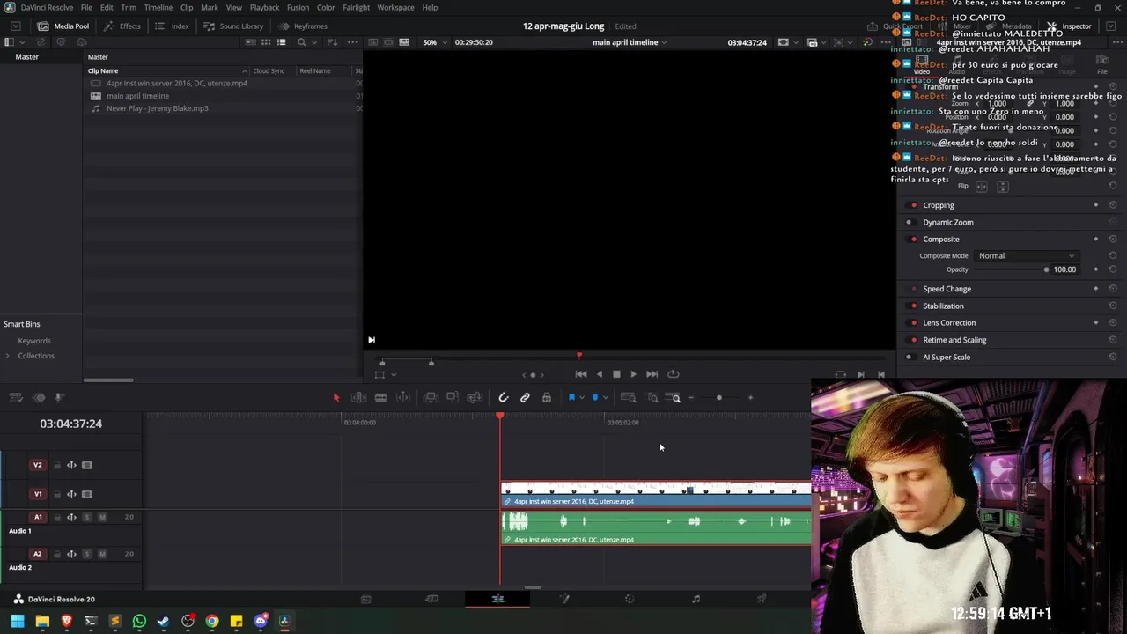This screenshot has height=634, width=1127.
Task: Open the main april timeline name dropdown
Action: pos(630,42)
